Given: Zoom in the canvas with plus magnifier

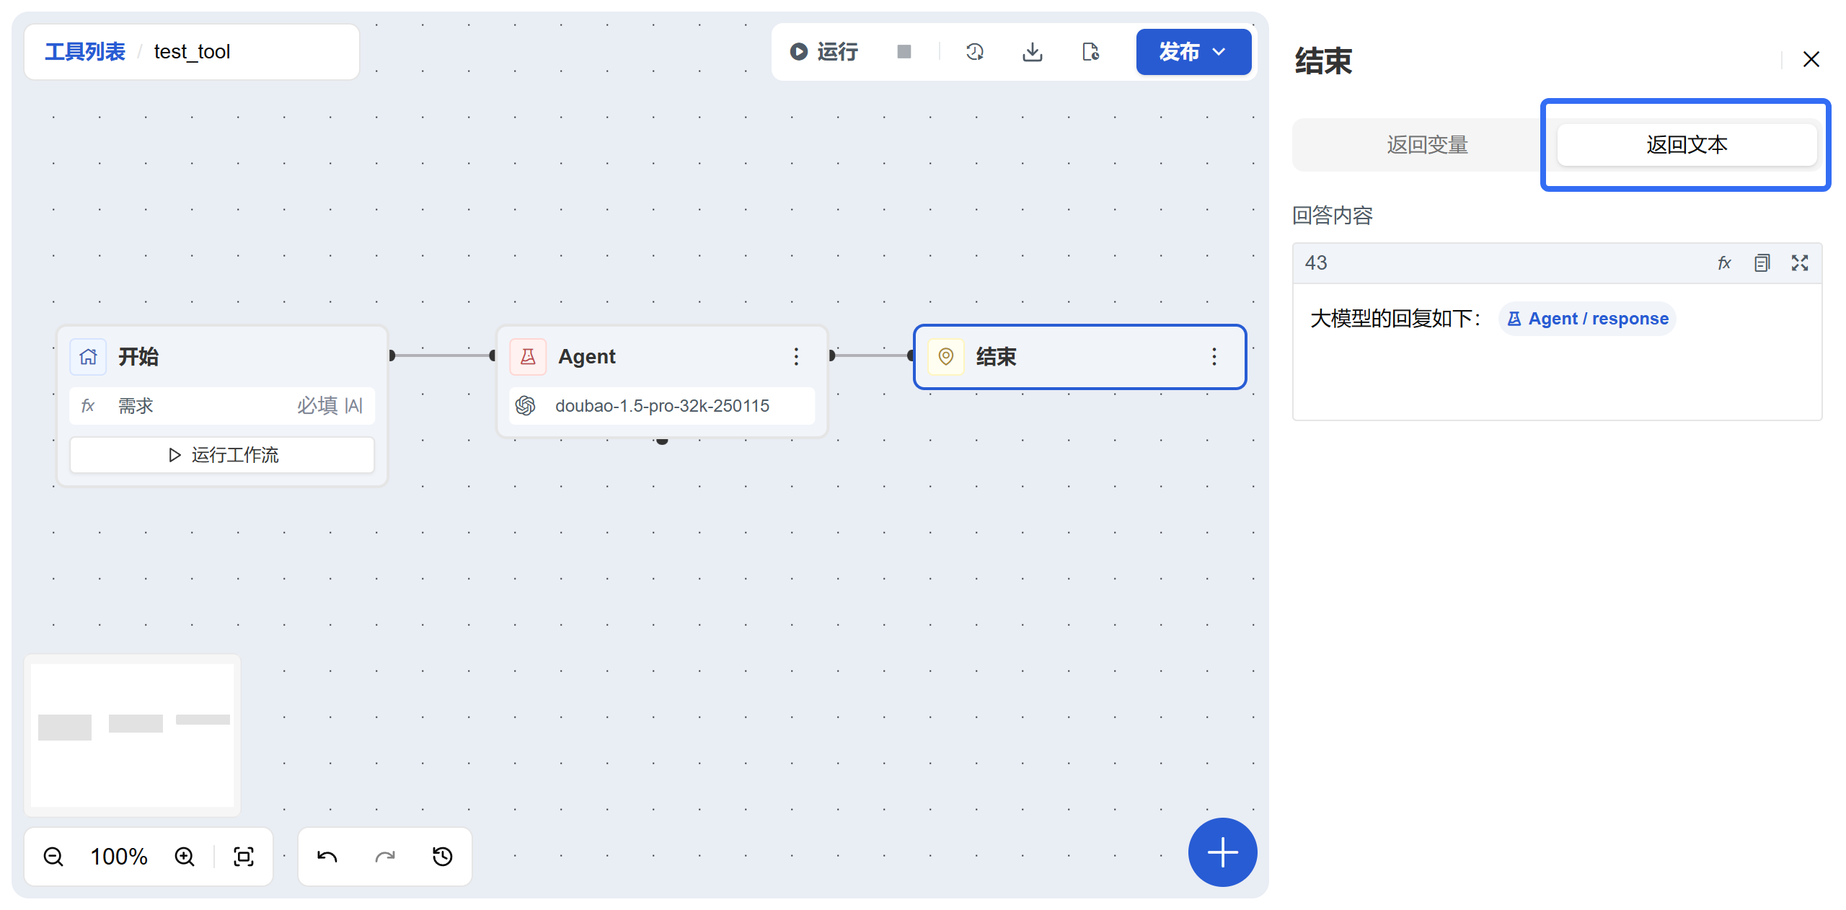Looking at the screenshot, I should coord(185,857).
